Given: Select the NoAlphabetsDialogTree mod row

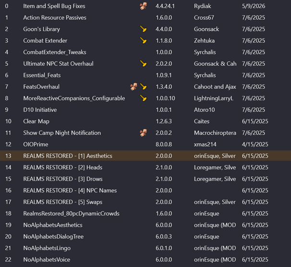Looking at the screenshot, I should [145, 236].
